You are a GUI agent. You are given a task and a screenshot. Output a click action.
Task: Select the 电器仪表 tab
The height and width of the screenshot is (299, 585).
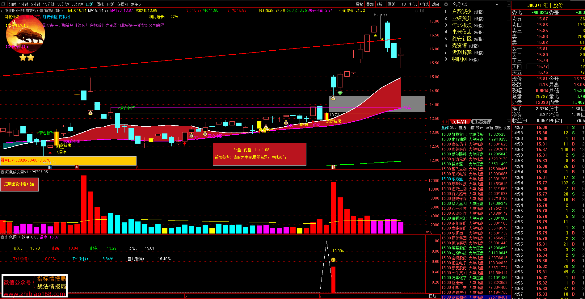point(481,122)
